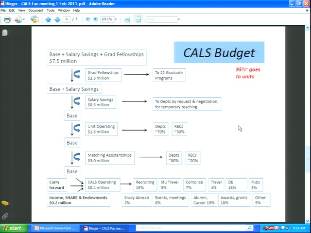Go to previous page with up arrow

coord(48,19)
